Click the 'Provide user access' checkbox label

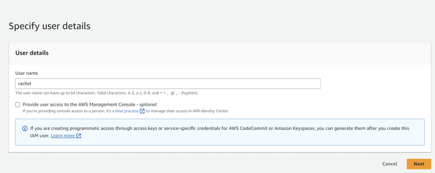[x=90, y=104]
